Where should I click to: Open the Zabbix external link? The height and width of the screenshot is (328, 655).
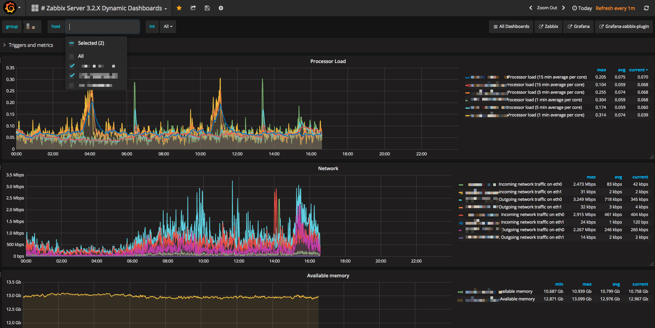tap(548, 27)
